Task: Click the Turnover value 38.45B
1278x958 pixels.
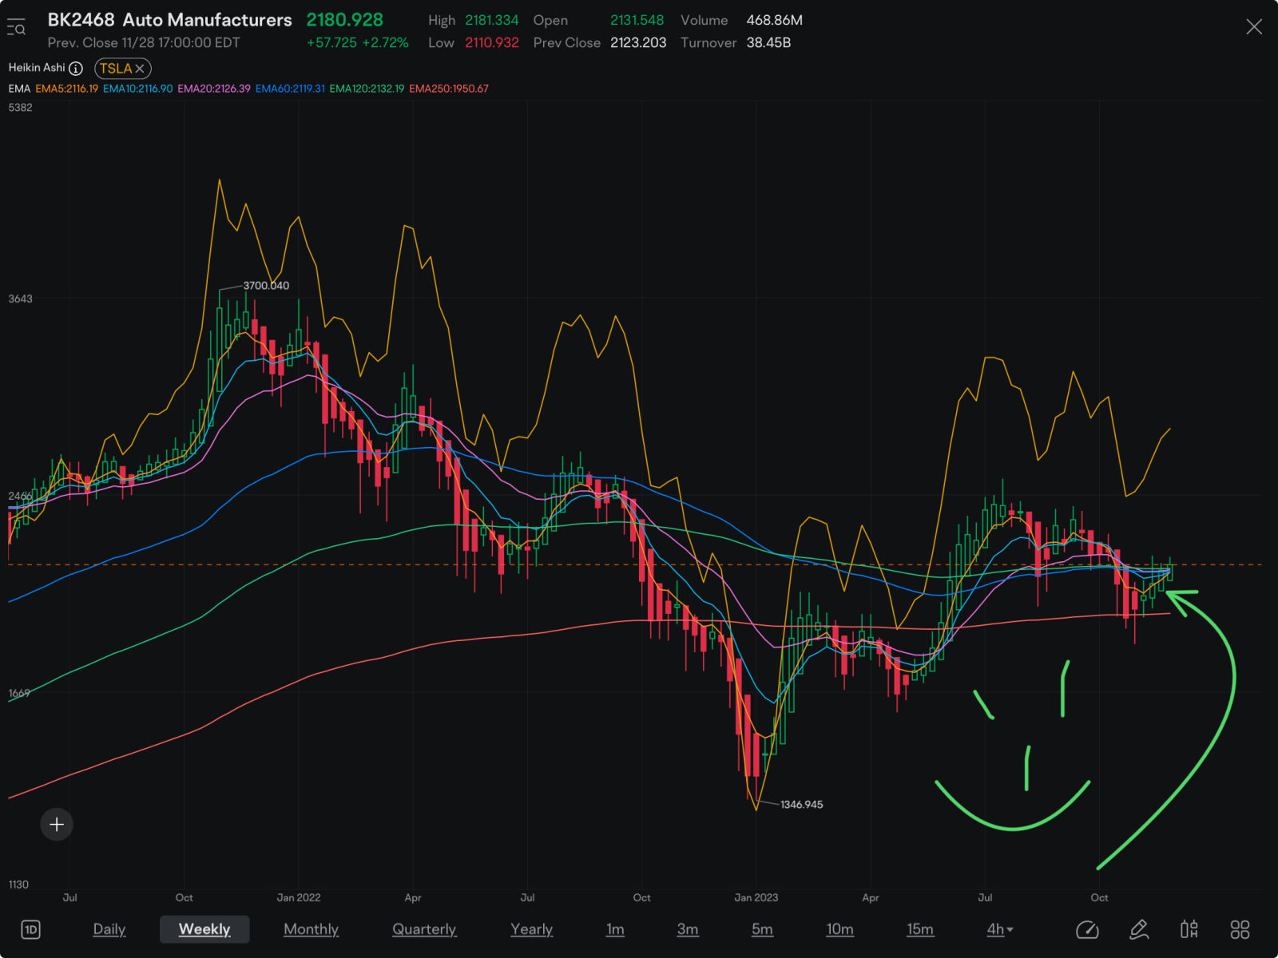Action: pos(768,43)
